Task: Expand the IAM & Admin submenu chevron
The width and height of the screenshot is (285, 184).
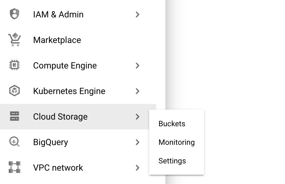Action: point(138,14)
